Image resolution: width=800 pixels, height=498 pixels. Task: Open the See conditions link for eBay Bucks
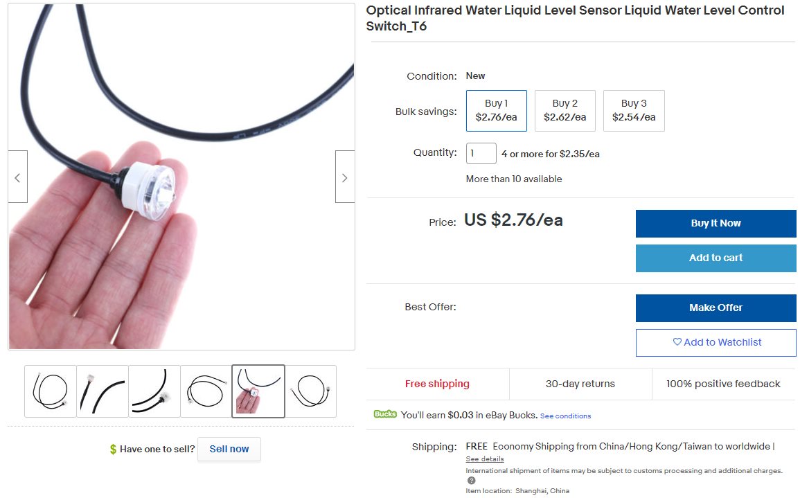pyautogui.click(x=565, y=416)
